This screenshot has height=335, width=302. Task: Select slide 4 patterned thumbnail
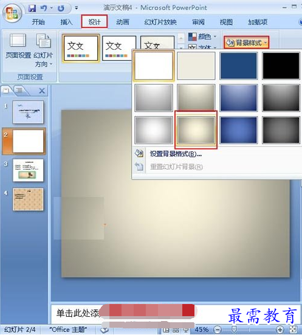[28, 199]
